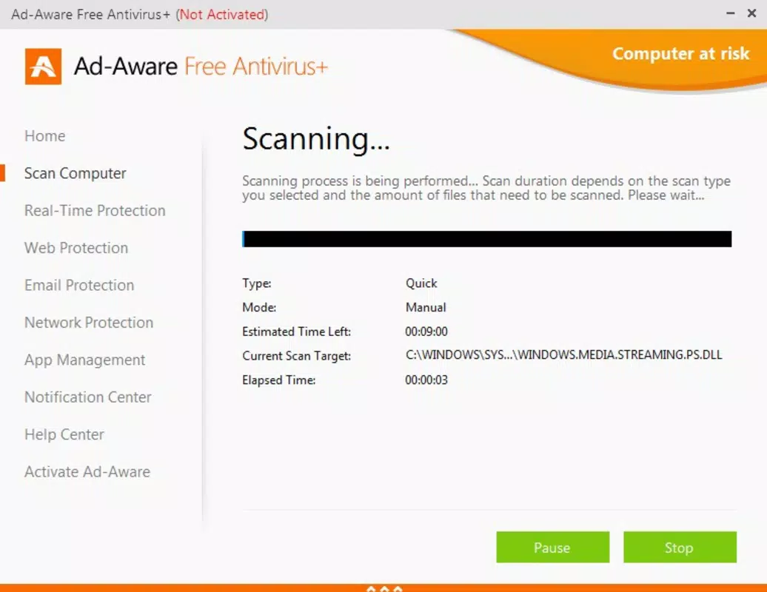Click elapsed time value 00:00:03

pos(426,380)
